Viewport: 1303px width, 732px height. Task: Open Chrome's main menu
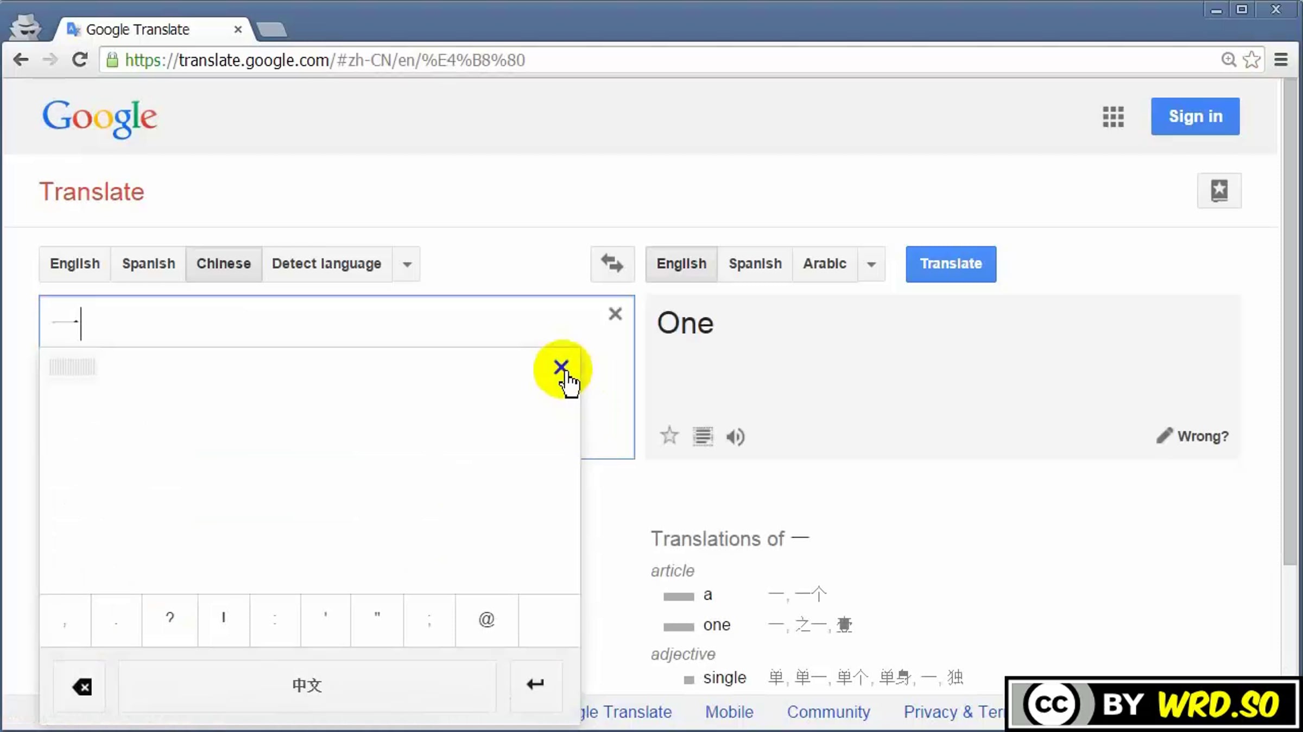point(1281,60)
